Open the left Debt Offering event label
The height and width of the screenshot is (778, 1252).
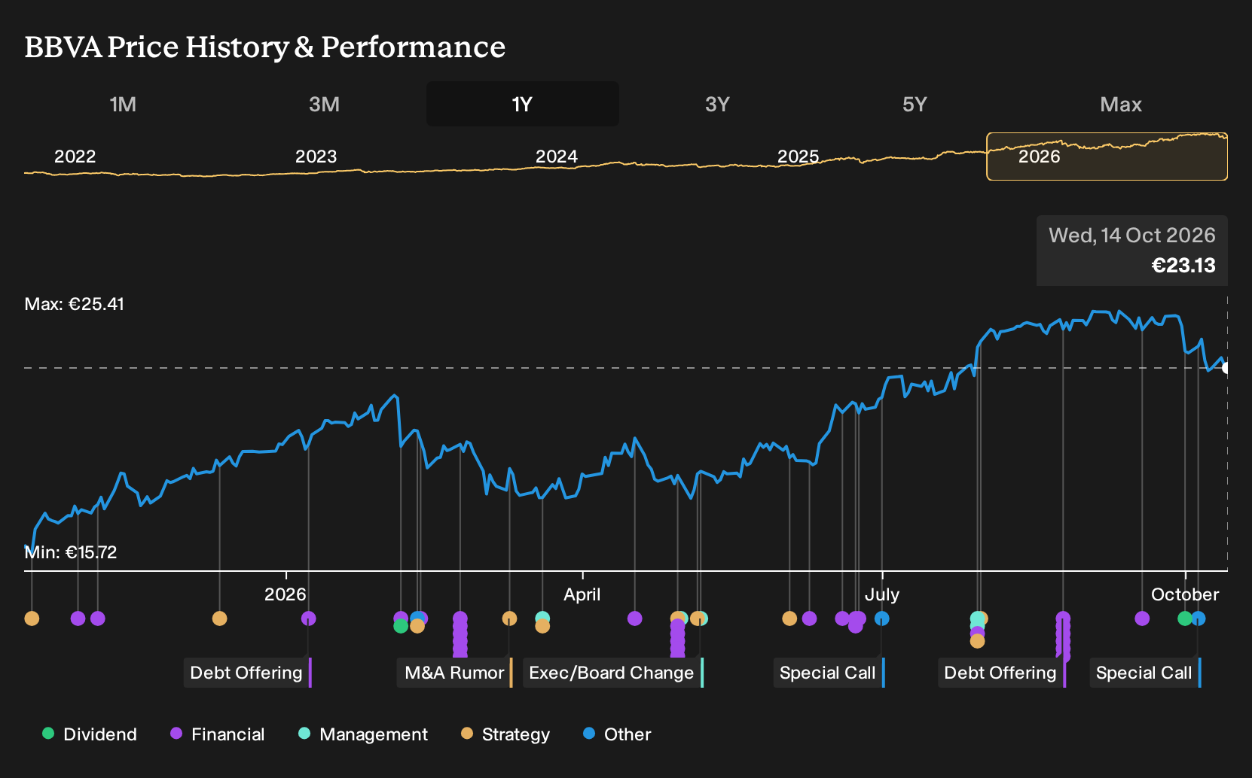click(247, 673)
